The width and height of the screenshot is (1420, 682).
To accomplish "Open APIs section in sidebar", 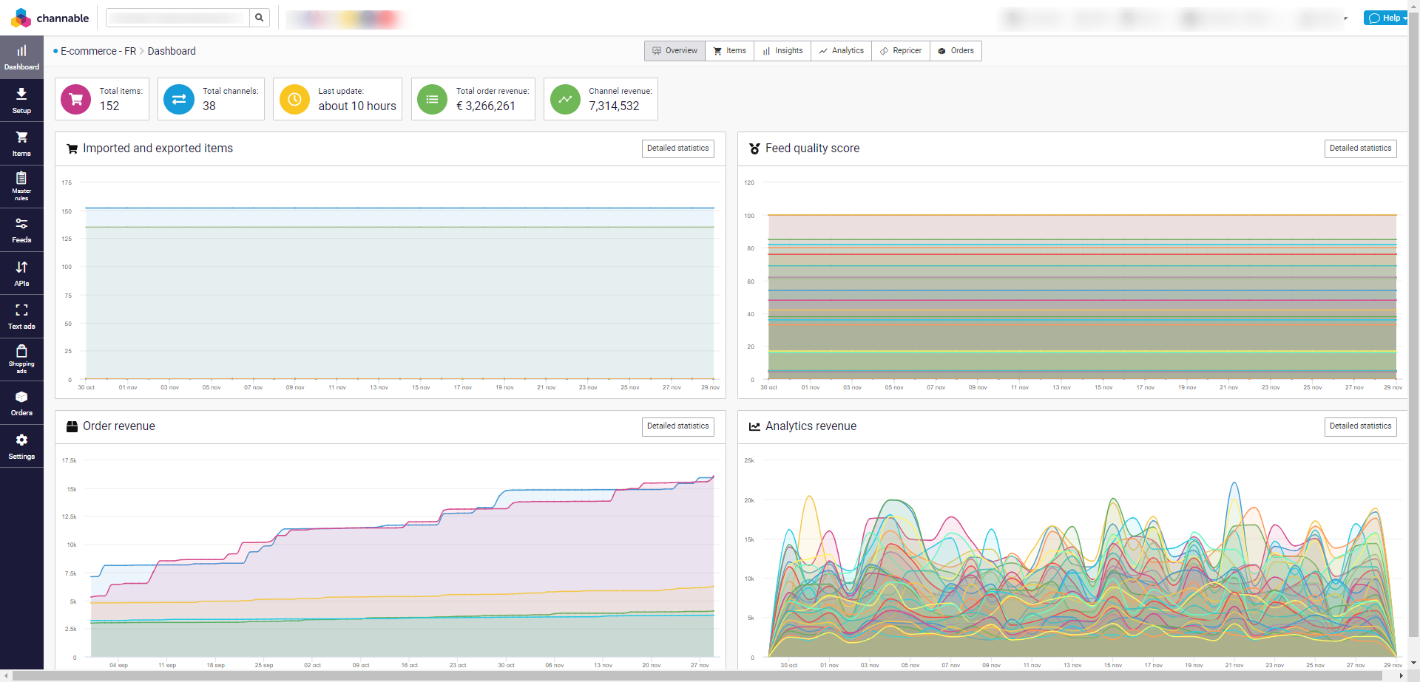I will click(x=21, y=273).
